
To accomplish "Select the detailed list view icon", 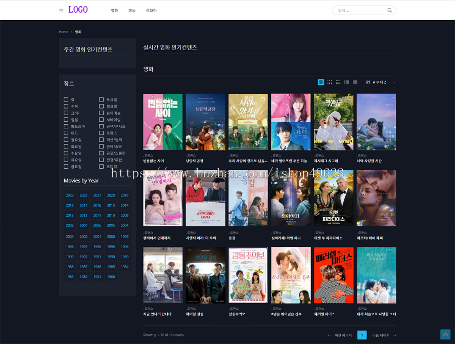I will pos(346,82).
